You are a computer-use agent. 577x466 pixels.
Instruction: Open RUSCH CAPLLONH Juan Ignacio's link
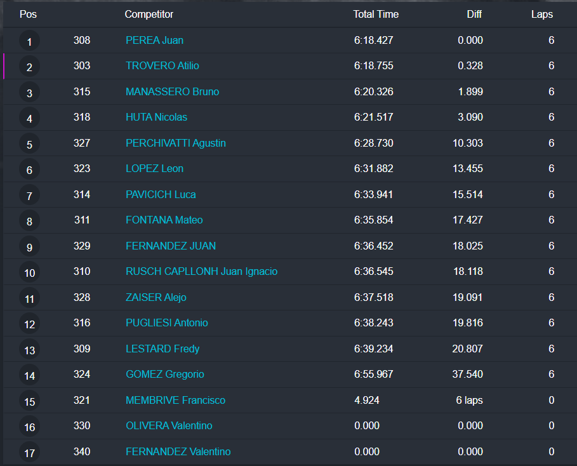click(x=201, y=272)
